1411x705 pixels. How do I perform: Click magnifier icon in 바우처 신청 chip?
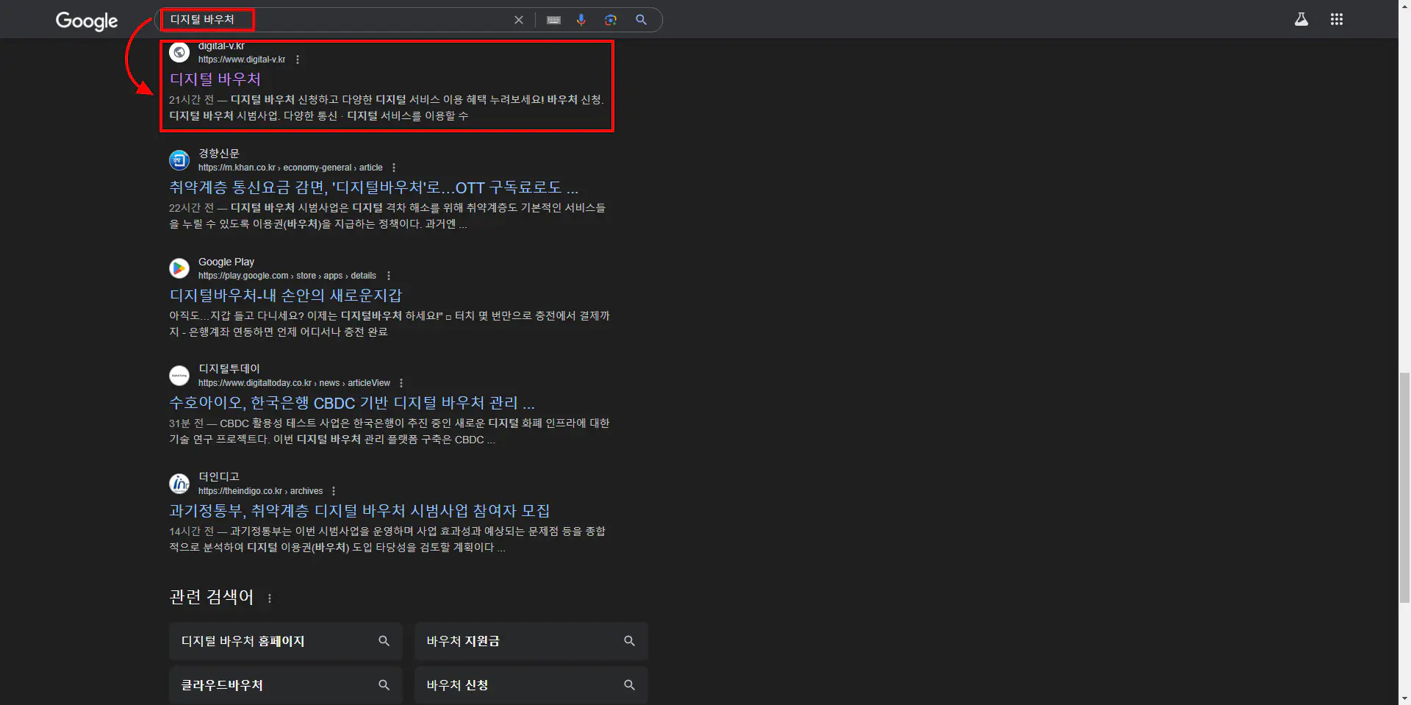[x=630, y=685]
